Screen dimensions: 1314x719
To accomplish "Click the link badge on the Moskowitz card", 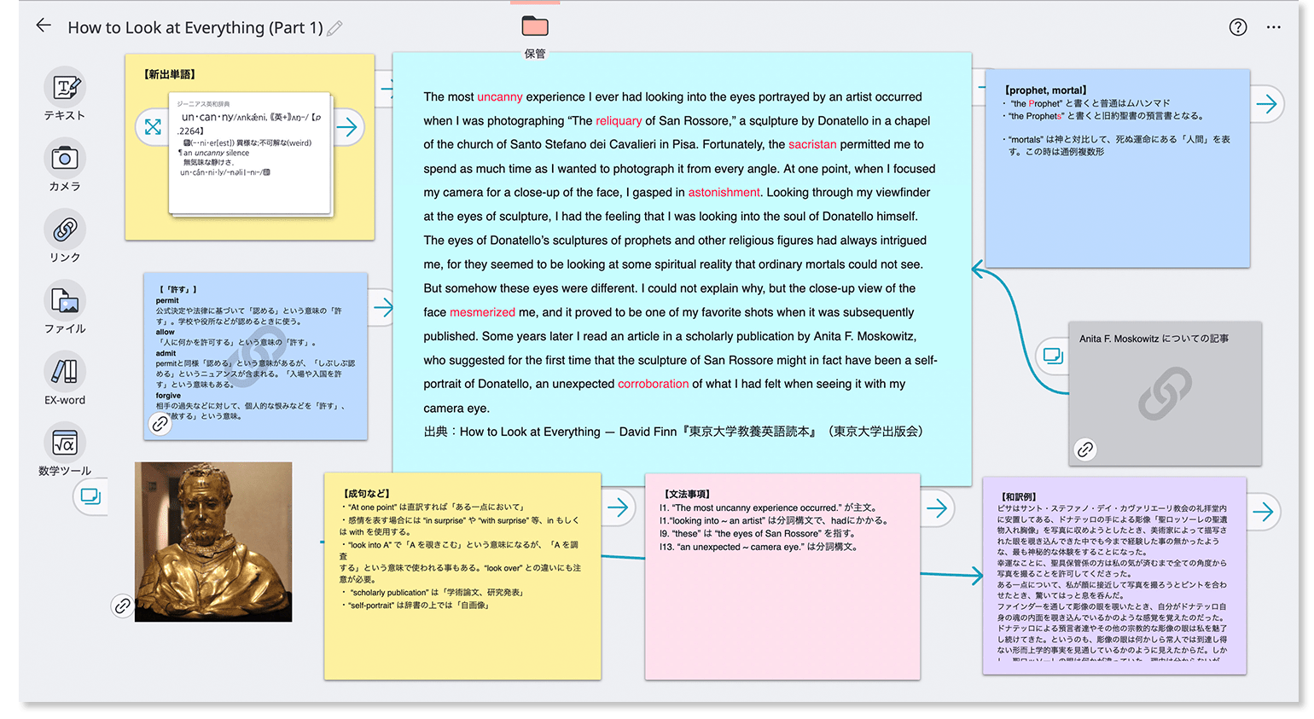I will [1084, 449].
